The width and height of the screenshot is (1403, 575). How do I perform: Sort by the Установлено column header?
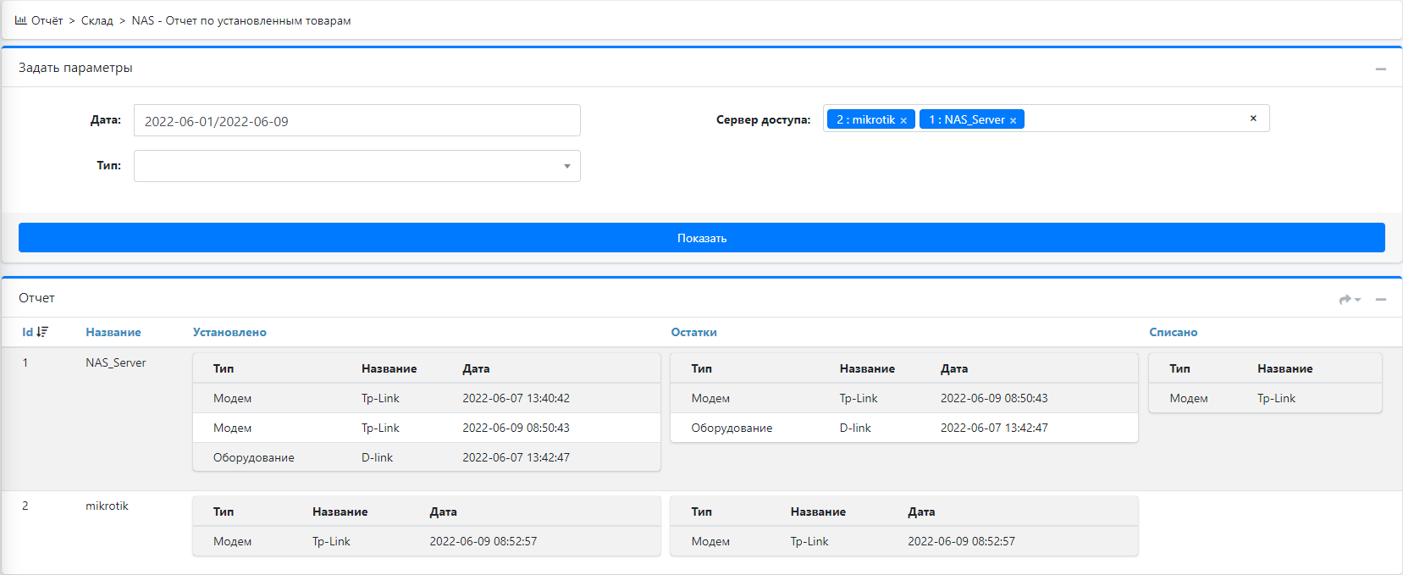pyautogui.click(x=229, y=332)
